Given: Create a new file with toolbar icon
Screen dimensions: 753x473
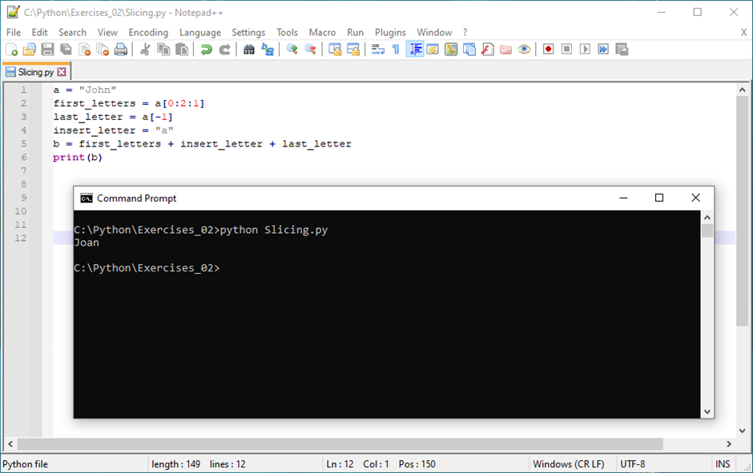Looking at the screenshot, I should click(11, 50).
